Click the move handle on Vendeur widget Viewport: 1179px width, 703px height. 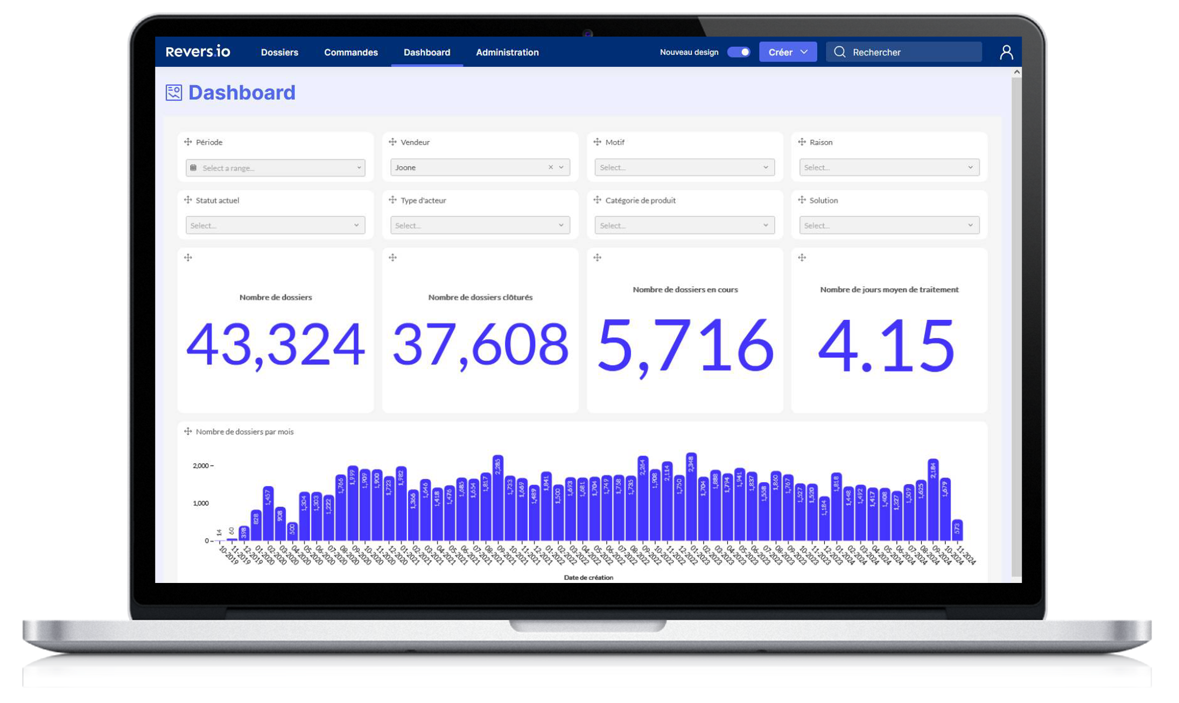tap(392, 142)
